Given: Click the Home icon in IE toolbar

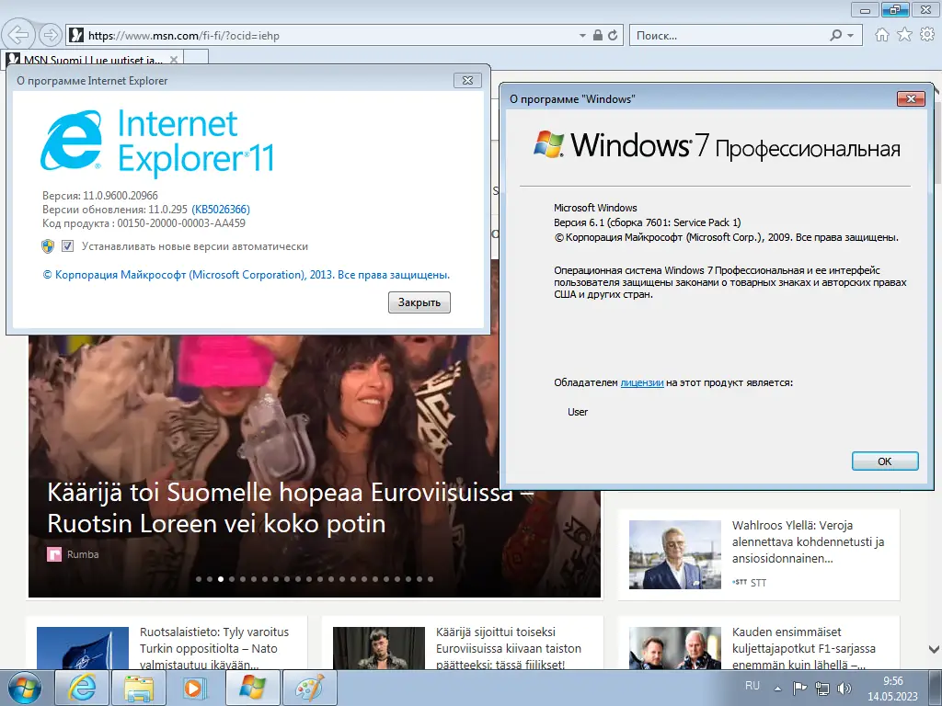Looking at the screenshot, I should coord(881,35).
